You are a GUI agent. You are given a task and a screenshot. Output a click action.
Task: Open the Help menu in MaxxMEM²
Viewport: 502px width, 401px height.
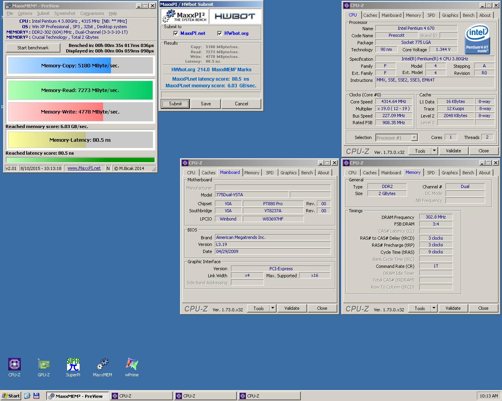tap(113, 13)
